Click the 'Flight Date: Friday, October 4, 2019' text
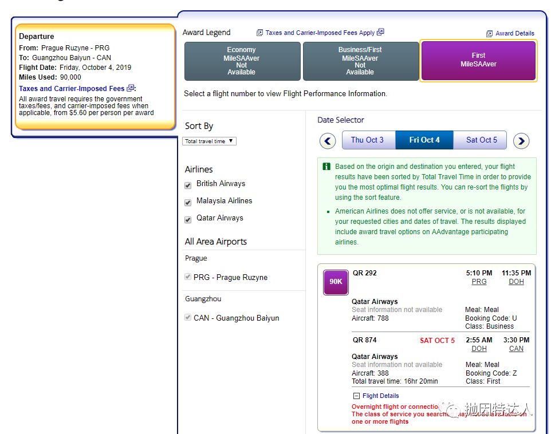The image size is (551, 434). click(75, 68)
